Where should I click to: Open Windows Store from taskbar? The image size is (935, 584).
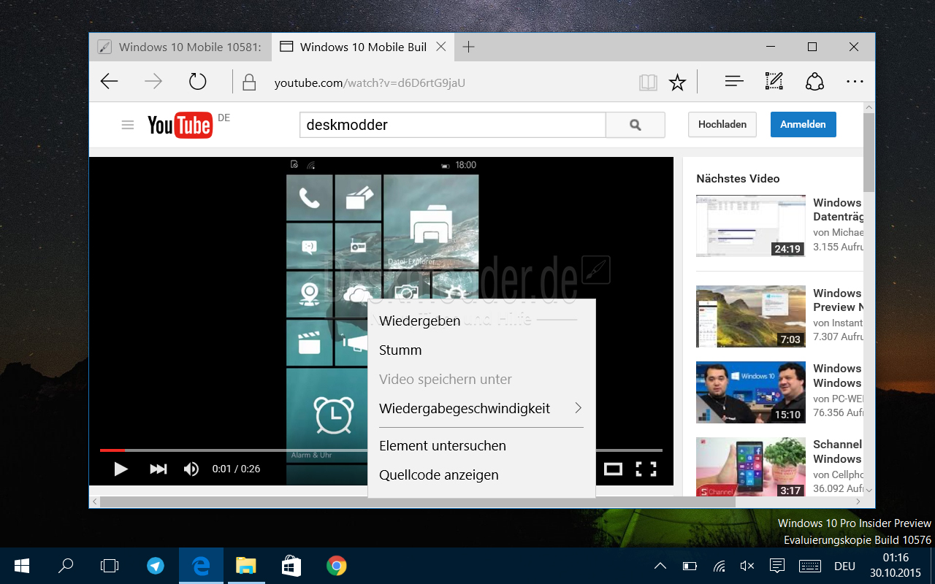coord(291,566)
